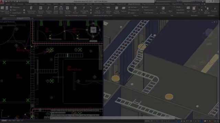Image resolution: width=220 pixels, height=123 pixels.
Task: Click MODEL button in the status bar
Action: 147,121
